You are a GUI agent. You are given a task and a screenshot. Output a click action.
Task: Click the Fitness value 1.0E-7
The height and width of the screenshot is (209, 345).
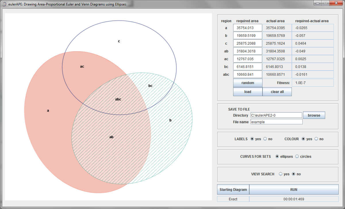313,83
